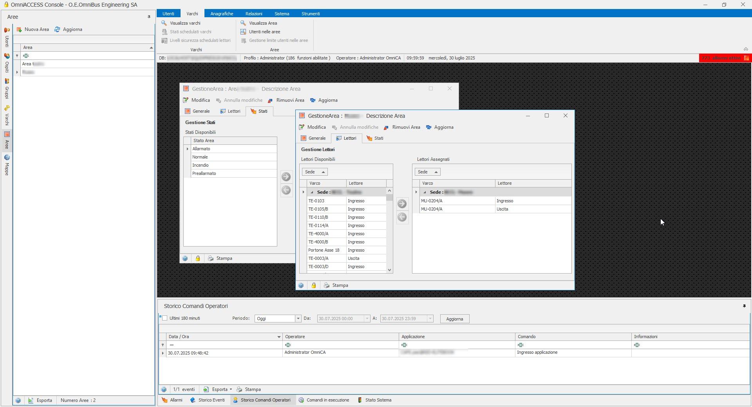This screenshot has width=752, height=407.
Task: Pin the Storico Comandi Operatori panel
Action: tap(744, 306)
